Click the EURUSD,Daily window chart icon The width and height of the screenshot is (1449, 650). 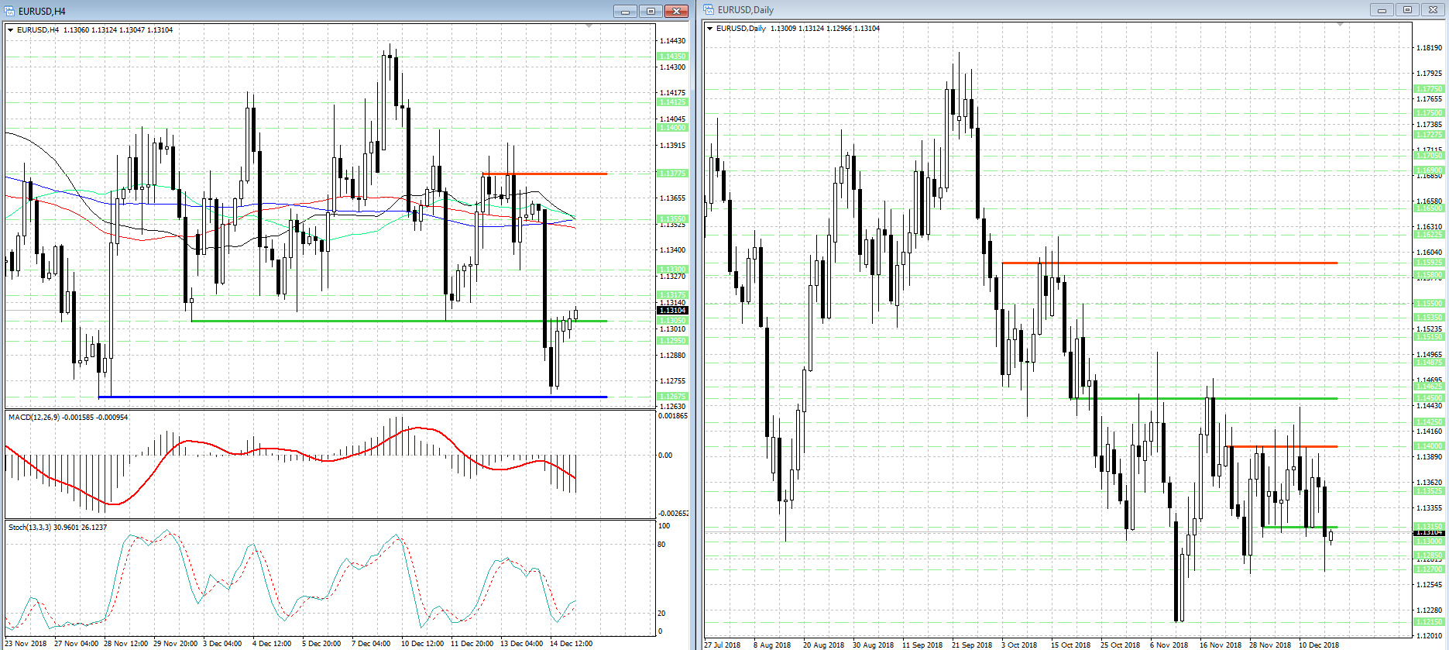(709, 10)
